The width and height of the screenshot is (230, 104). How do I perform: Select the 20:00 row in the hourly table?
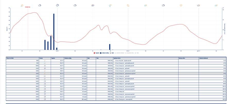[x=116, y=92]
